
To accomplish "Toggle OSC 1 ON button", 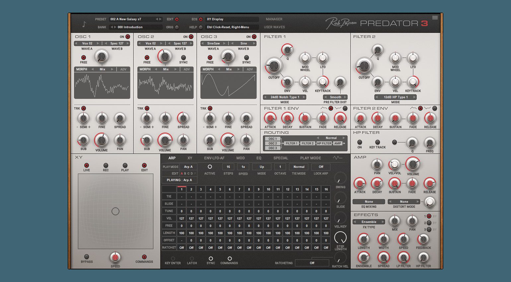I will [128, 37].
